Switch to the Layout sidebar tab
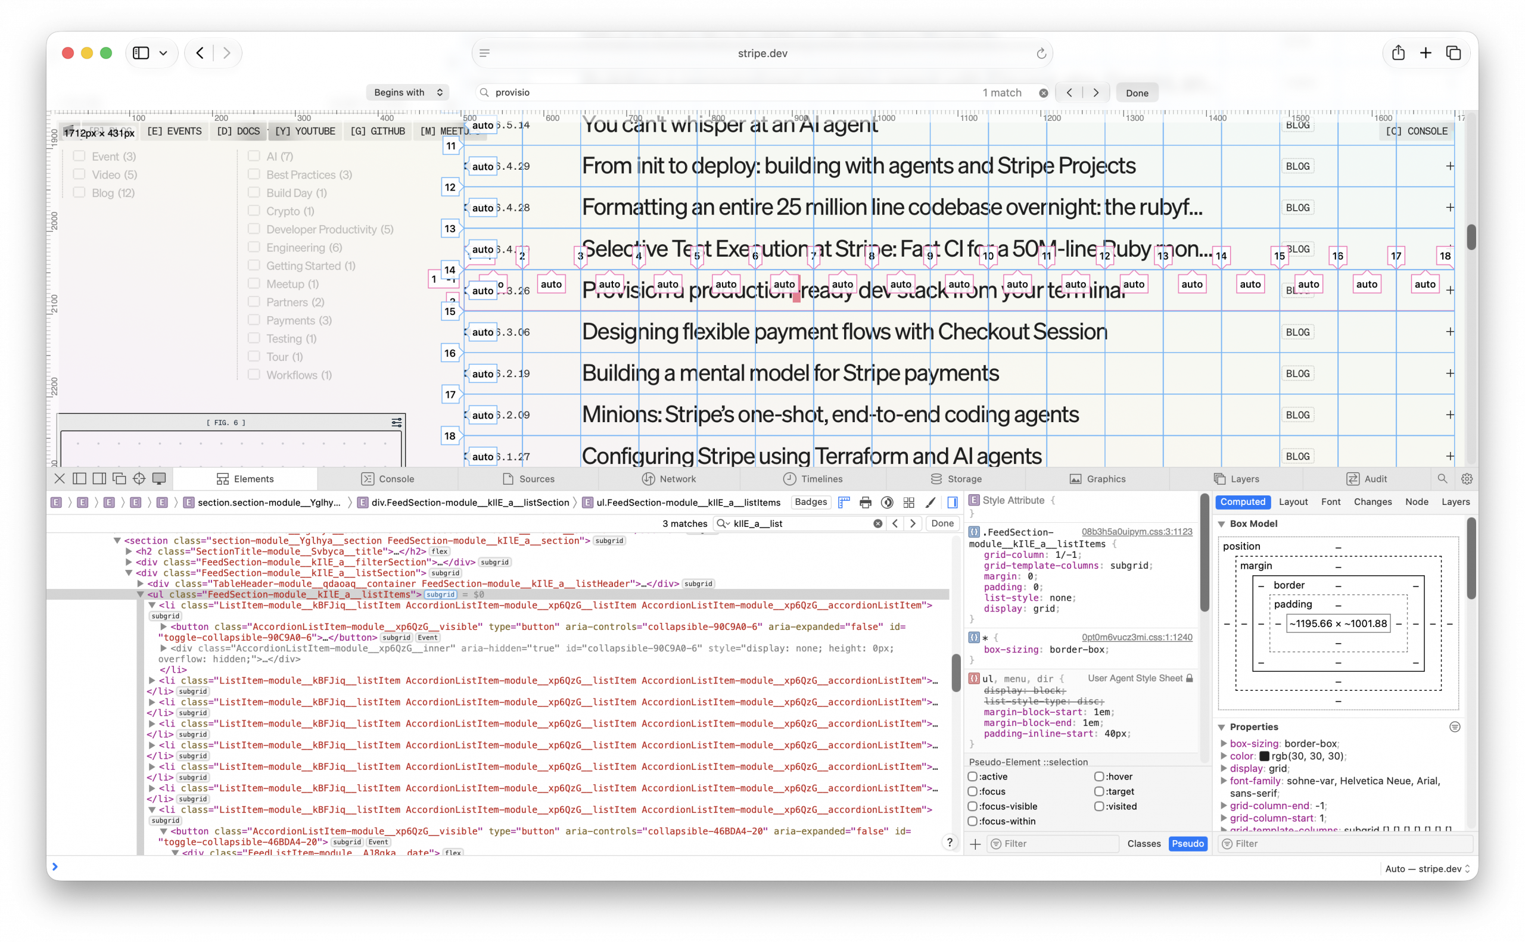 (1293, 502)
